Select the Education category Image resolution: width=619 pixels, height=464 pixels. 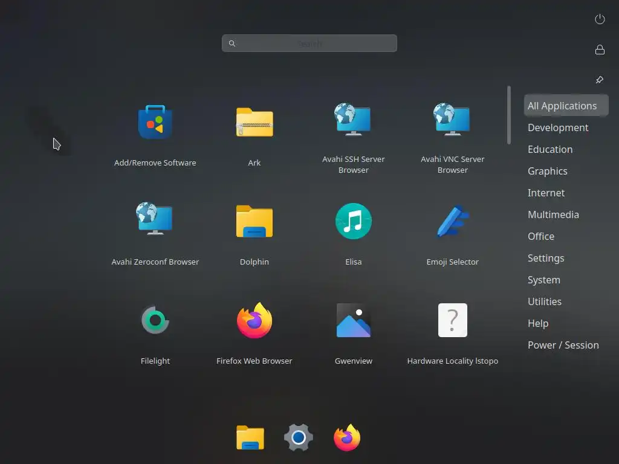point(550,150)
